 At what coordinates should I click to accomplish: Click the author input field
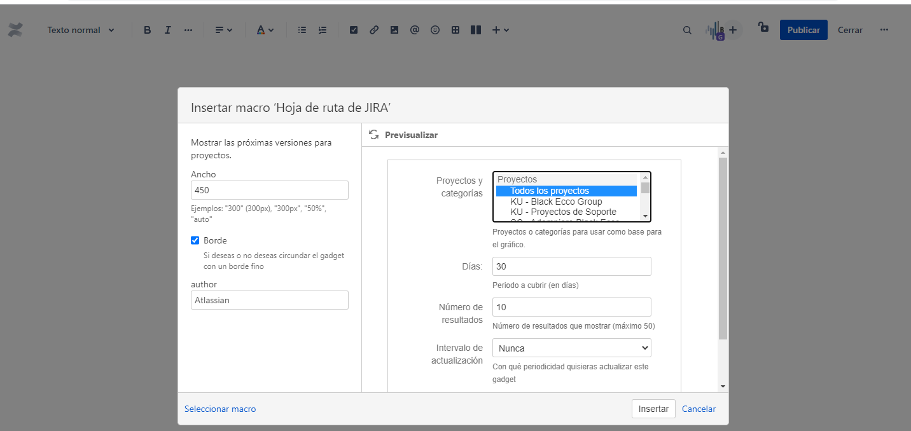pyautogui.click(x=270, y=300)
